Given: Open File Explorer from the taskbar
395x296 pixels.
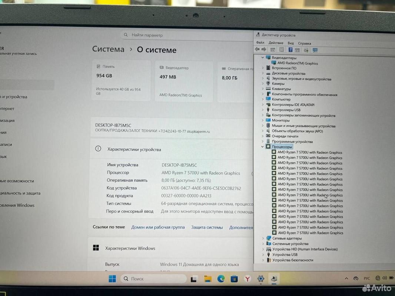Looking at the screenshot, I should (x=208, y=279).
